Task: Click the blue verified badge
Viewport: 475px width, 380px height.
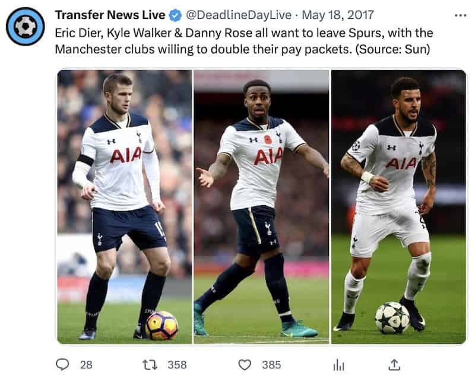Action: (175, 15)
